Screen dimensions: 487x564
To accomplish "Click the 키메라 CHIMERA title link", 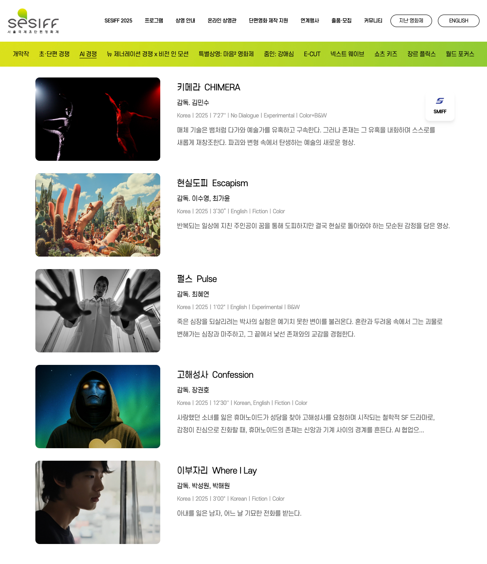I will coord(209,87).
